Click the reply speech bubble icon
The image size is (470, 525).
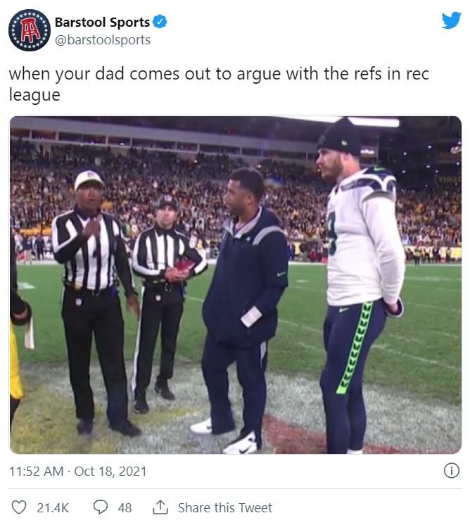click(x=100, y=507)
